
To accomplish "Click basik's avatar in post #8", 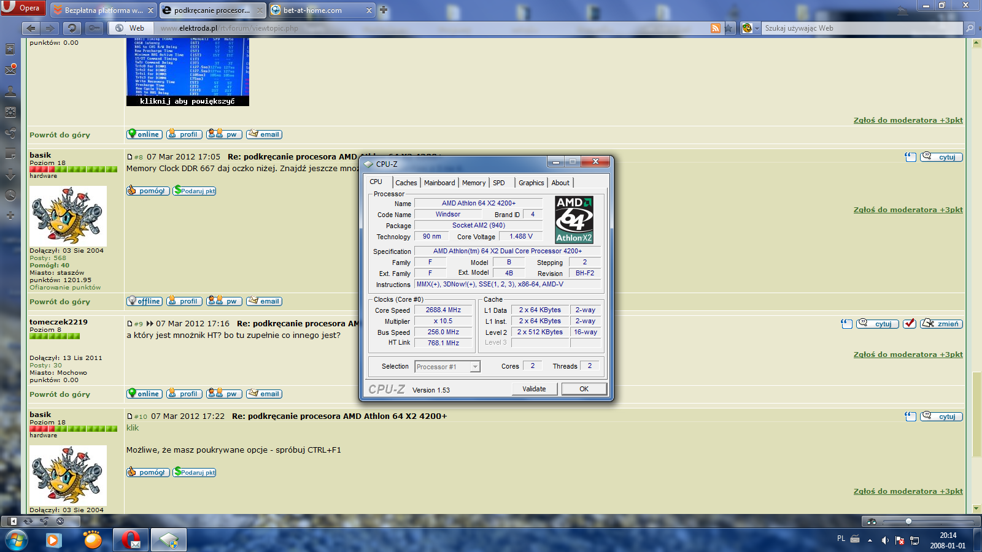I will point(68,216).
